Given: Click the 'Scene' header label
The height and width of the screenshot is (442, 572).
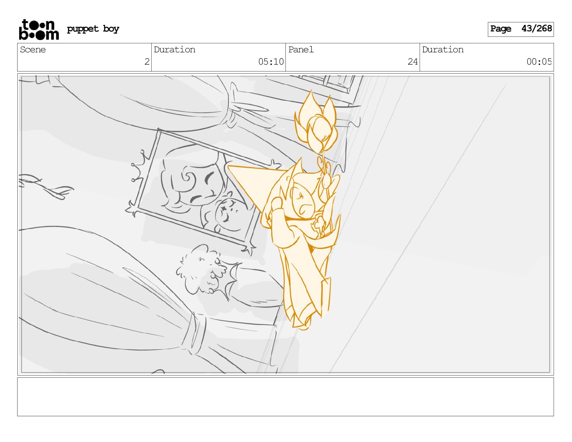Looking at the screenshot, I should pos(33,49).
